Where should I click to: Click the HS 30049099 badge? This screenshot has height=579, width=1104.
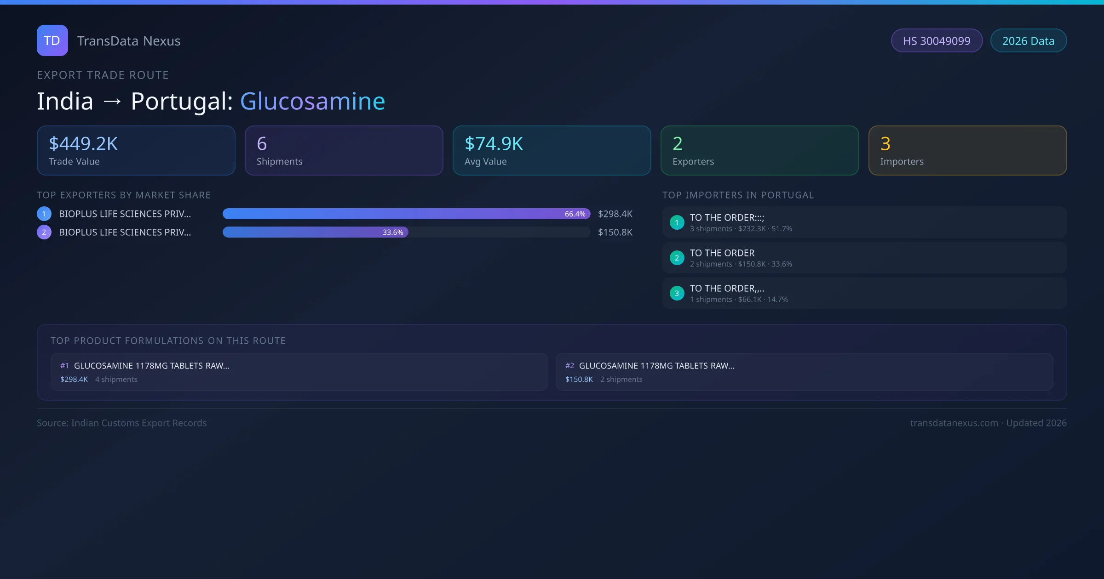(x=936, y=41)
